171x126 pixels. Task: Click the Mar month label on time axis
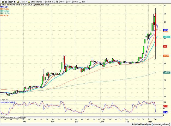(x=150, y=122)
